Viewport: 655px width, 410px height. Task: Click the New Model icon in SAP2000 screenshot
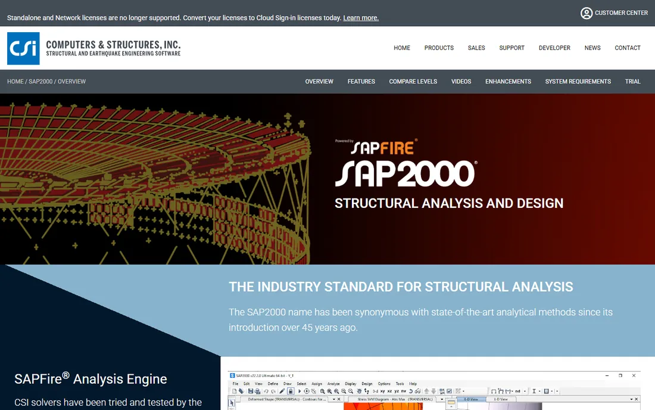[x=235, y=391]
